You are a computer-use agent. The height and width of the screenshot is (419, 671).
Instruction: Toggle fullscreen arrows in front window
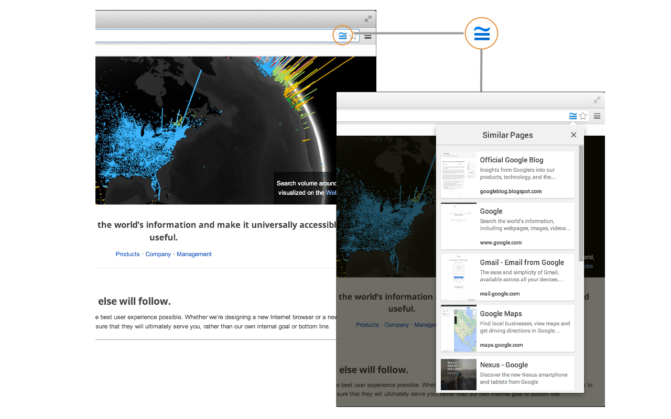597,100
